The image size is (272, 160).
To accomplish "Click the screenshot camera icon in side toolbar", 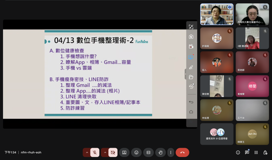I will click(x=191, y=37).
